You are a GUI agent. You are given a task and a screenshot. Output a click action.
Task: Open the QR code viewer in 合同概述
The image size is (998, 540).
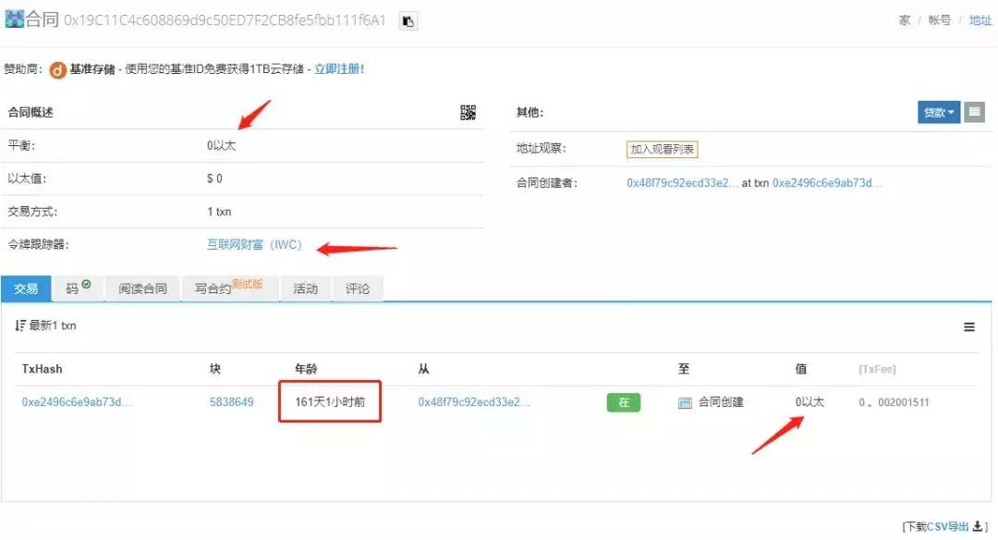coord(469,111)
